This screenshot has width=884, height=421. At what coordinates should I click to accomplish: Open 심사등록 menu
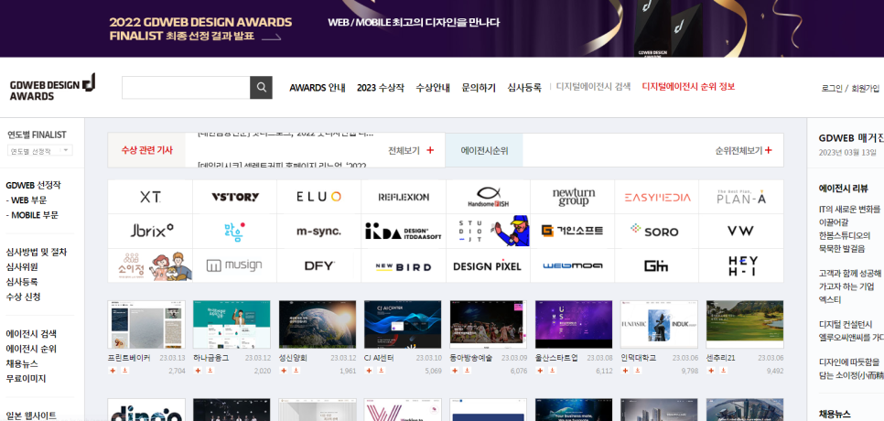coord(524,87)
